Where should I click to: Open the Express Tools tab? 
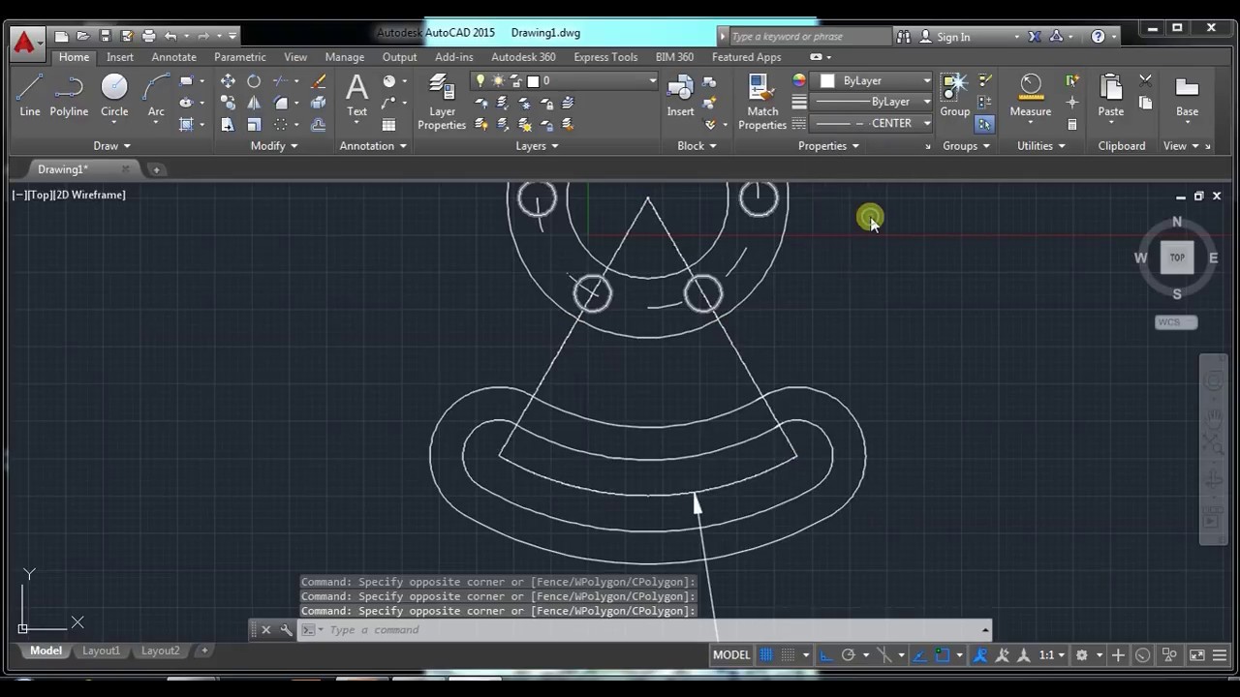pos(605,57)
